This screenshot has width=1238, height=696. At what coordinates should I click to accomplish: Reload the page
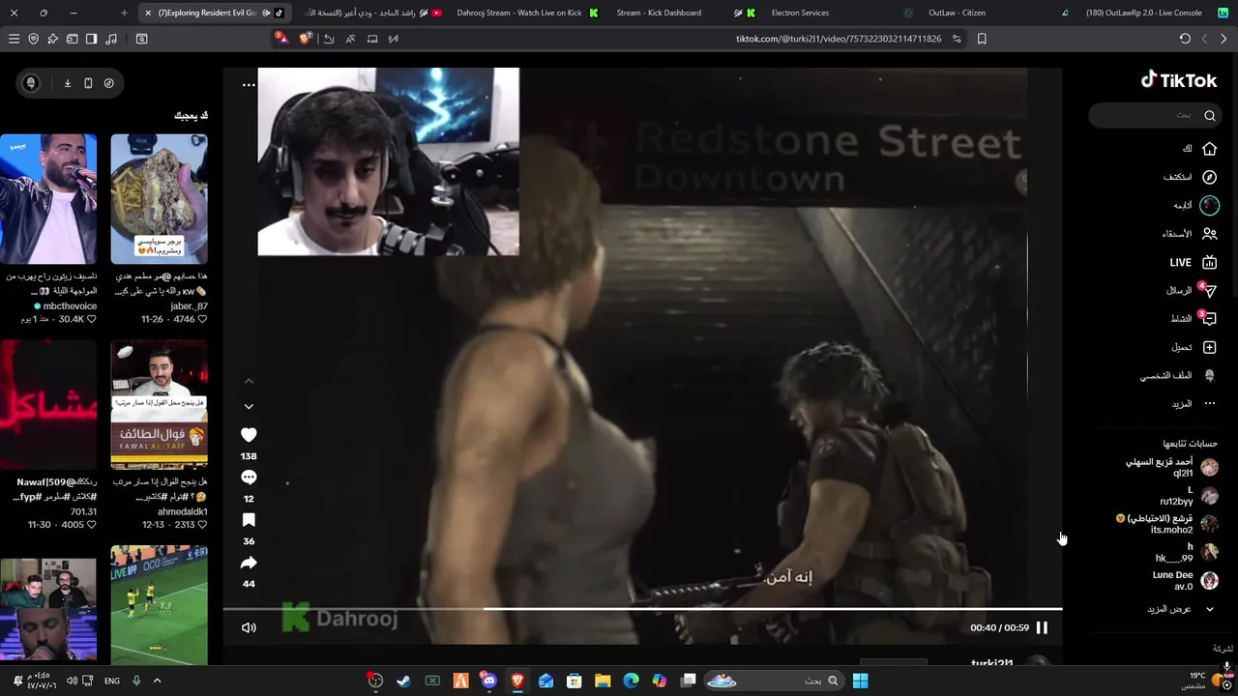pyautogui.click(x=1185, y=39)
